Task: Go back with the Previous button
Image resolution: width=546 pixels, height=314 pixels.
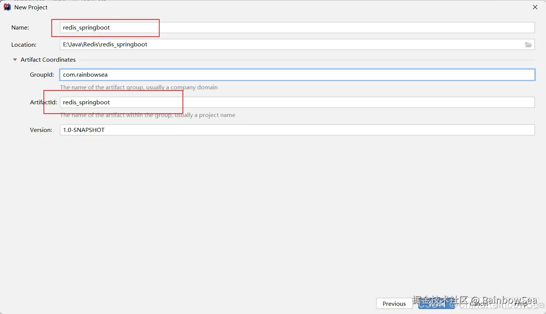Action: [x=394, y=304]
